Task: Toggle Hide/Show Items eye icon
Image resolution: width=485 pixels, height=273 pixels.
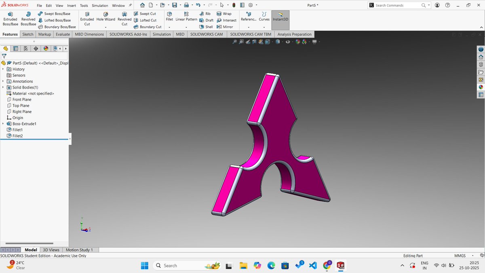Action: pos(288,42)
